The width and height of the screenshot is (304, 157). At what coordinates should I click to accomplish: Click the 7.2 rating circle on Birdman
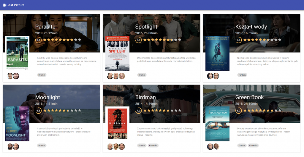138,111
